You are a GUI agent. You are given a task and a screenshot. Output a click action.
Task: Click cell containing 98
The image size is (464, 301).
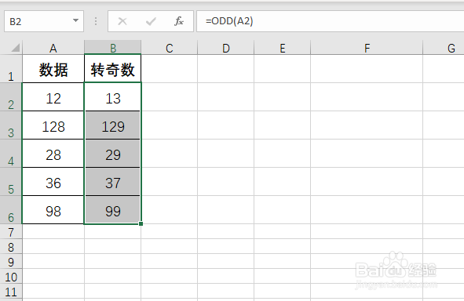(53, 210)
